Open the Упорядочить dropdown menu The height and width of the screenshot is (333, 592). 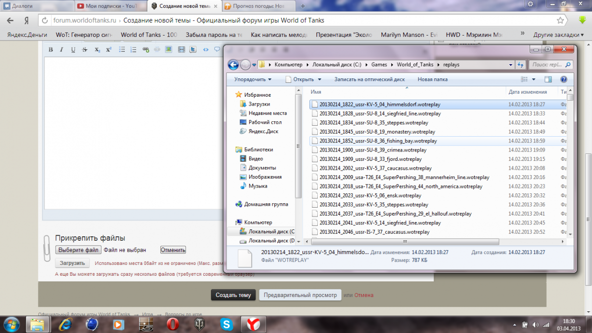253,79
